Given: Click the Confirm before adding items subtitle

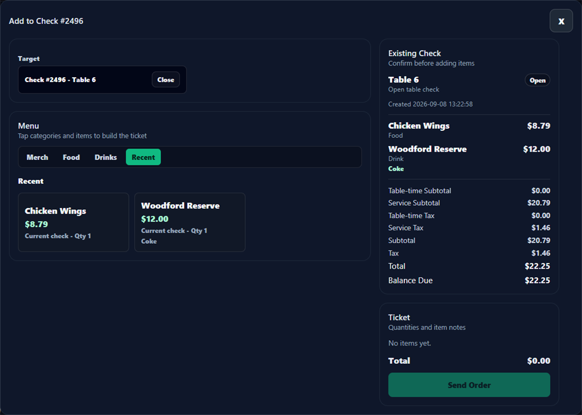Looking at the screenshot, I should coord(431,63).
